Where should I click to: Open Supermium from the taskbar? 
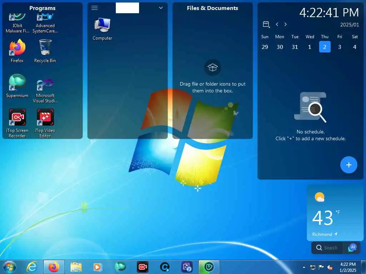point(120,267)
